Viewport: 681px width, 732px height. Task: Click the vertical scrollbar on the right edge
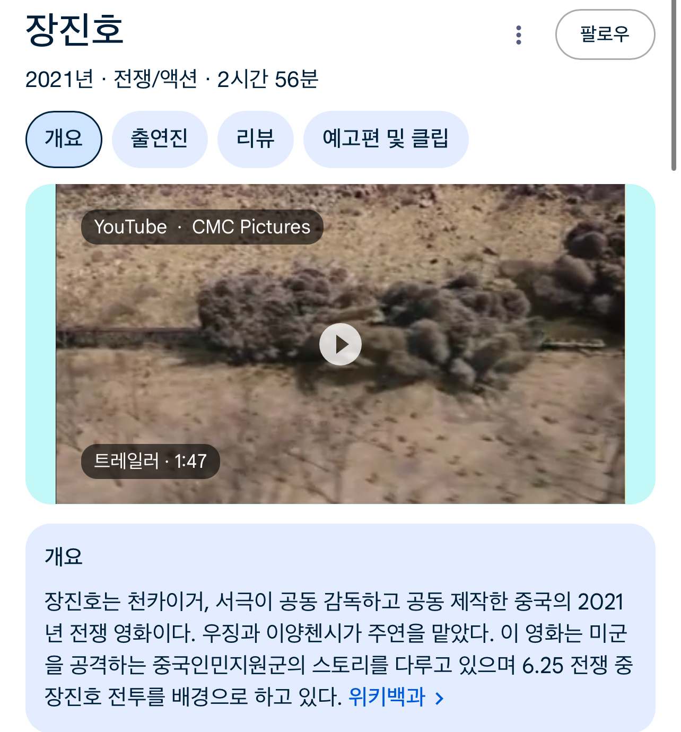[x=674, y=85]
